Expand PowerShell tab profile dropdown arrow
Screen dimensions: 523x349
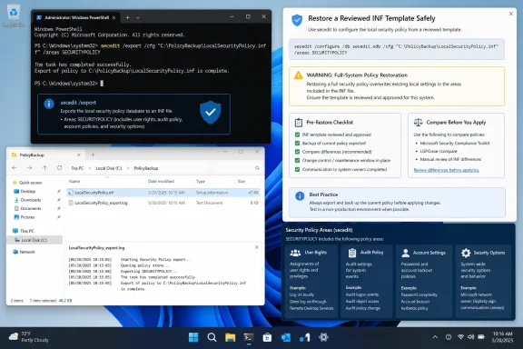(138, 17)
